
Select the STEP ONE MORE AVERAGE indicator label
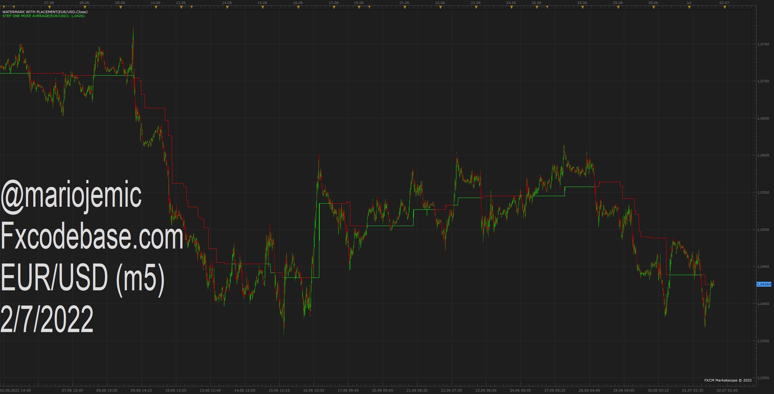[44, 16]
